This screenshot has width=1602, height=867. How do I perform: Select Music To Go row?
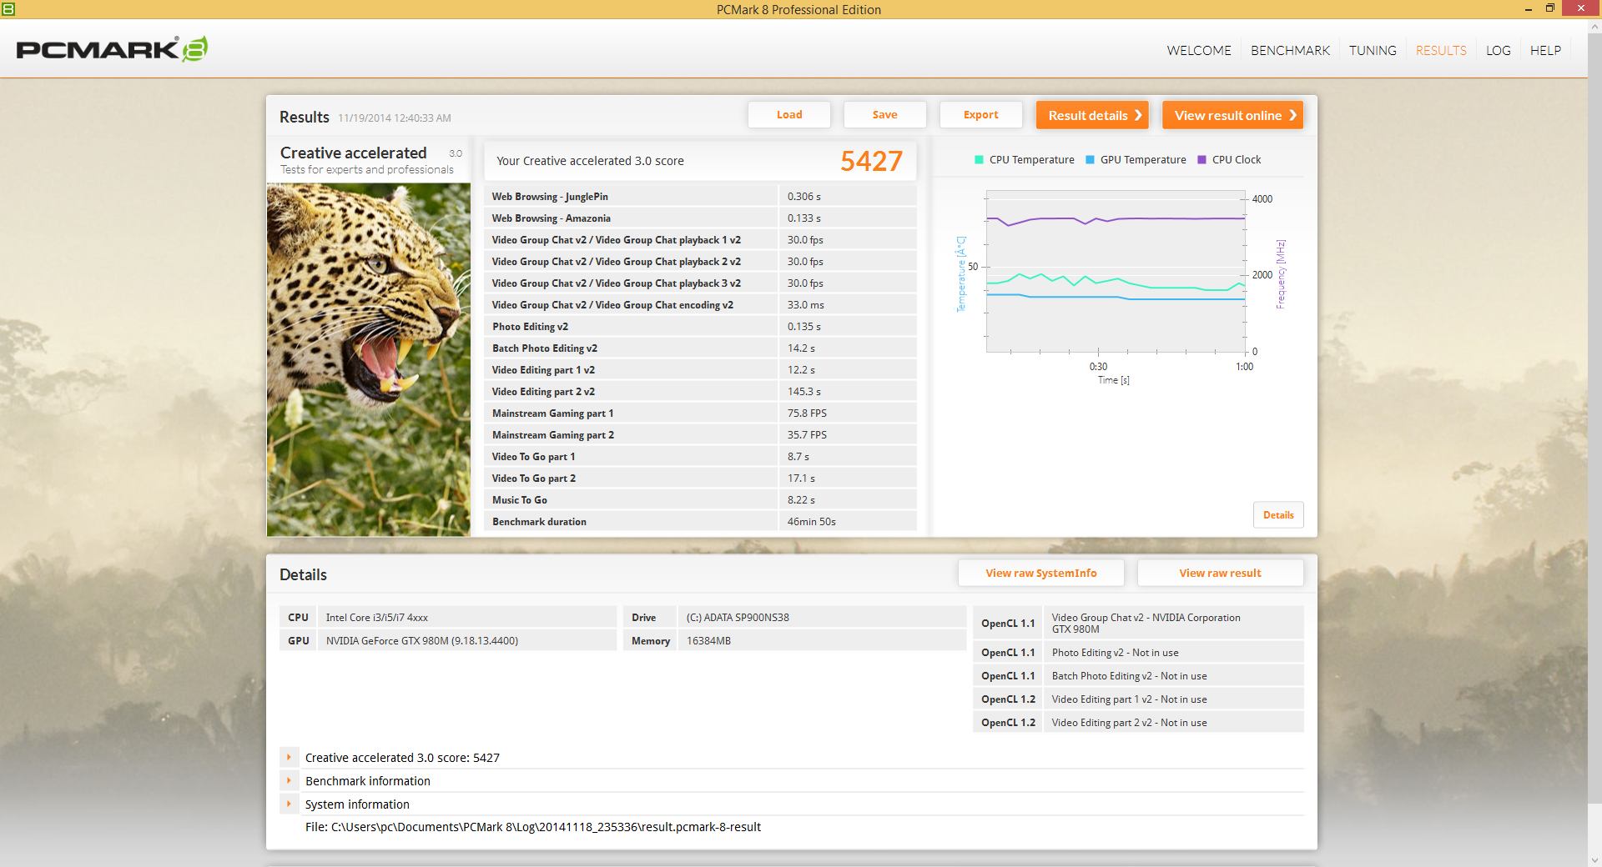click(700, 500)
